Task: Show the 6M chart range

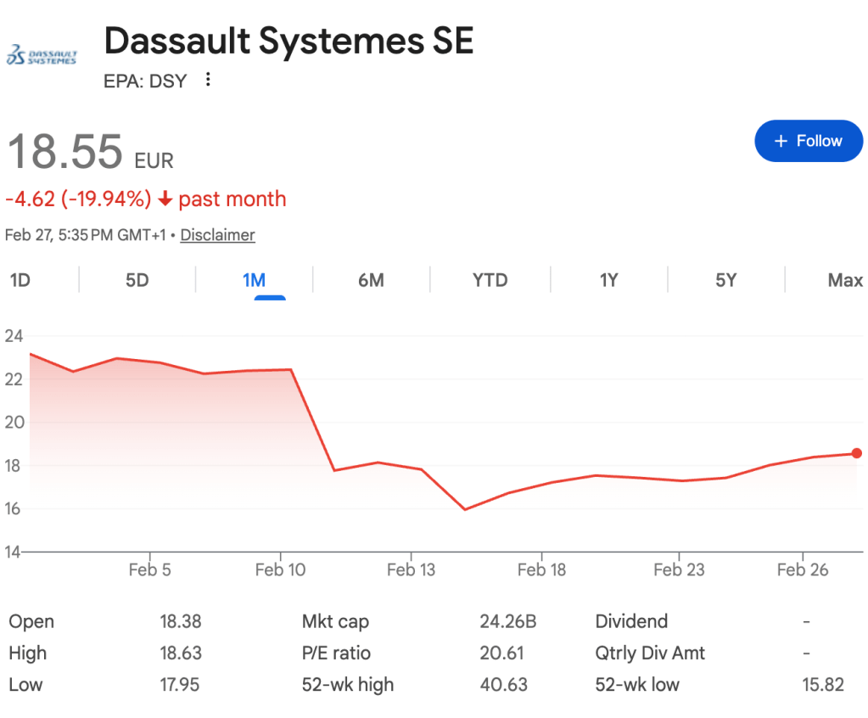Action: [x=371, y=280]
